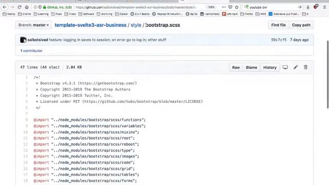Go back with the browser back arrow
The height and width of the screenshot is (185, 329).
click(5, 7)
